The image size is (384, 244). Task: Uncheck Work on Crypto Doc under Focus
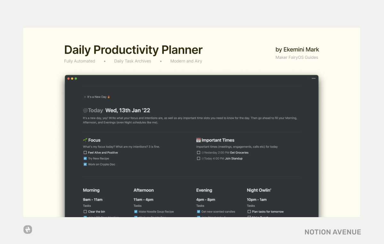[85, 164]
